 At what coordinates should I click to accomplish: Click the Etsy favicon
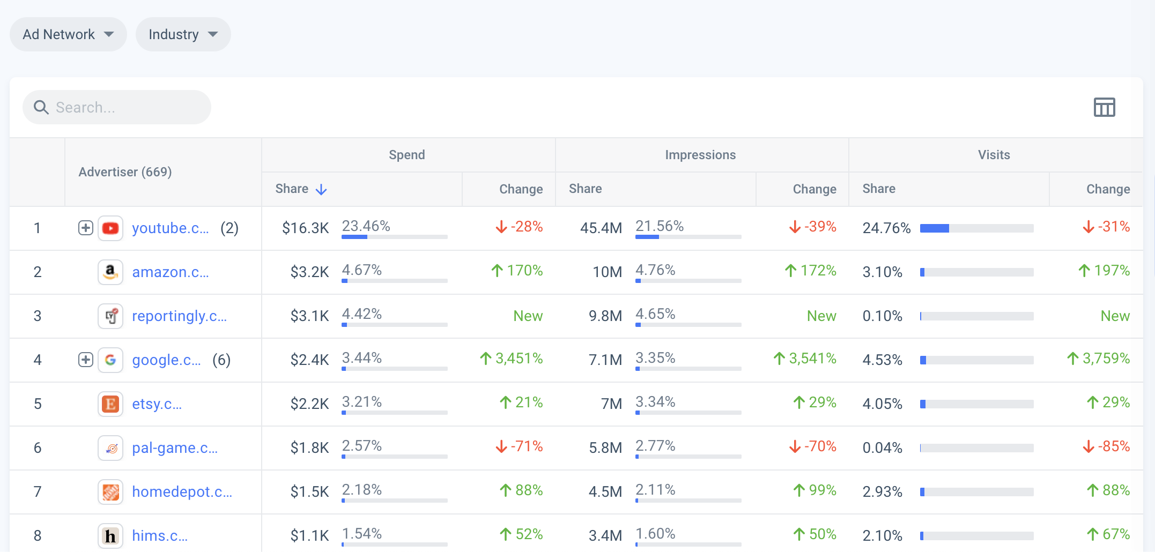point(110,404)
